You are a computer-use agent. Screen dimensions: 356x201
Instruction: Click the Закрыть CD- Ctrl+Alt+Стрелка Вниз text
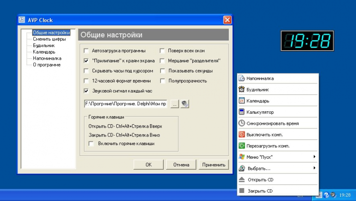pyautogui.click(x=124, y=135)
